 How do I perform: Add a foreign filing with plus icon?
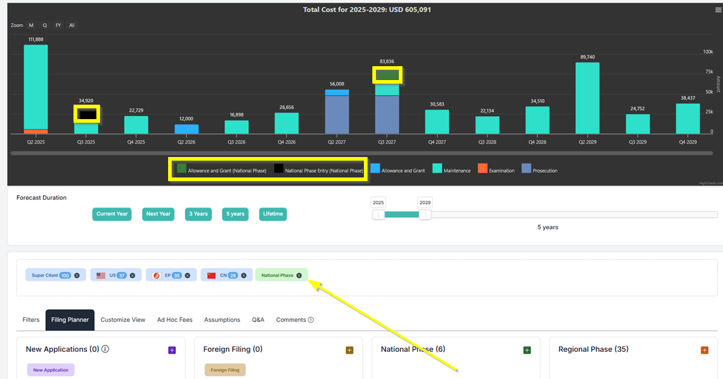tap(349, 350)
